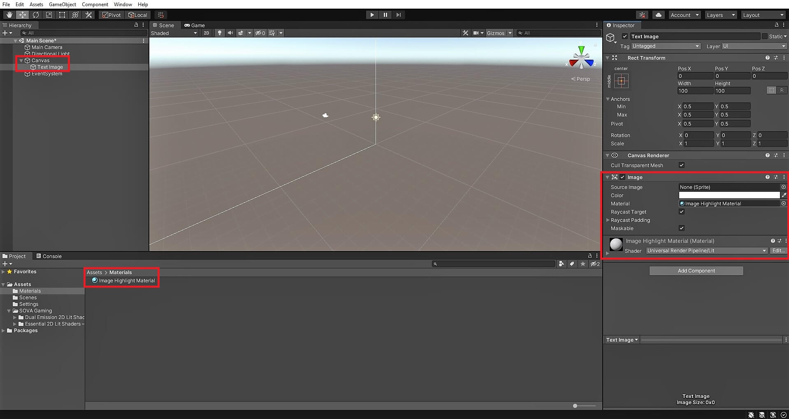Screen dimensions: 789x419
Task: Switch to the Game tab
Action: pos(195,25)
